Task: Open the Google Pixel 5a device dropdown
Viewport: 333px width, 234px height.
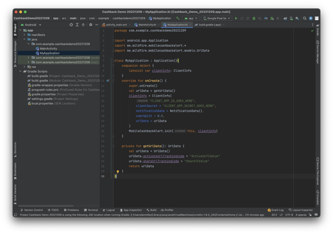Action: coord(216,18)
